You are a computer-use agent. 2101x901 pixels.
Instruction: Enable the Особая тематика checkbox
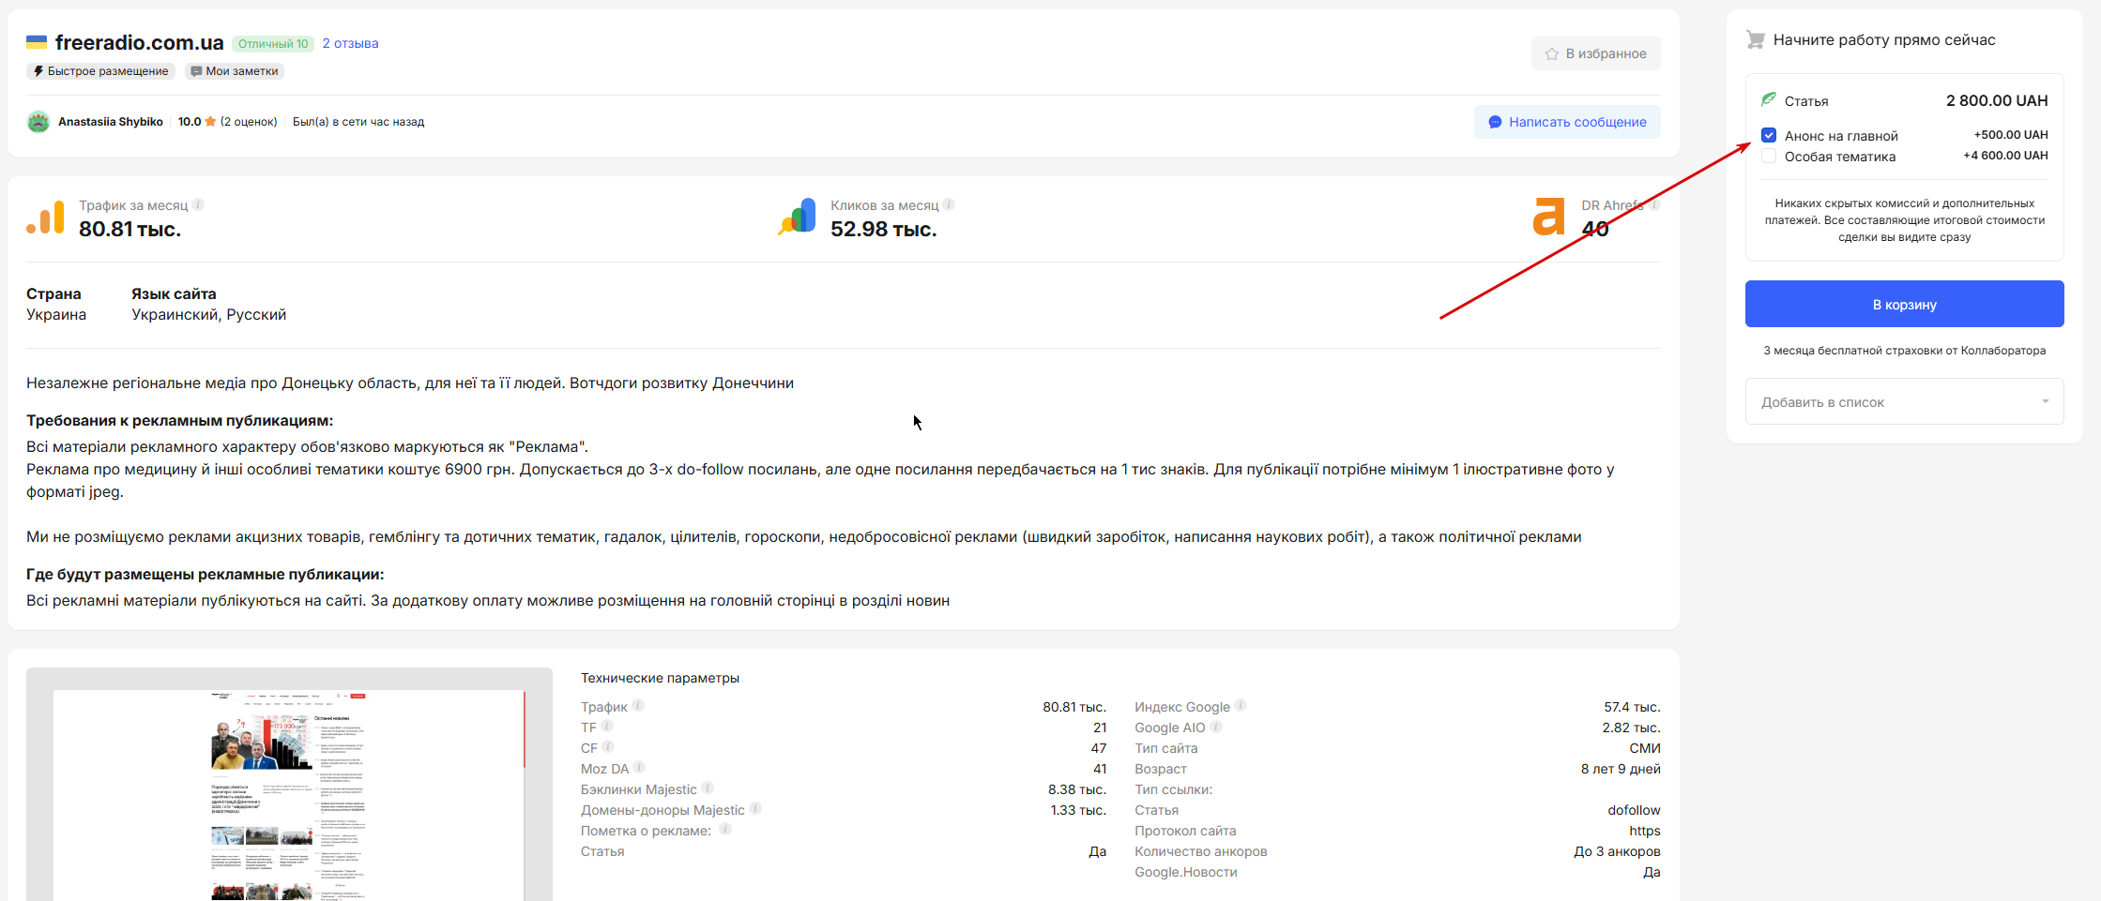(x=1769, y=156)
